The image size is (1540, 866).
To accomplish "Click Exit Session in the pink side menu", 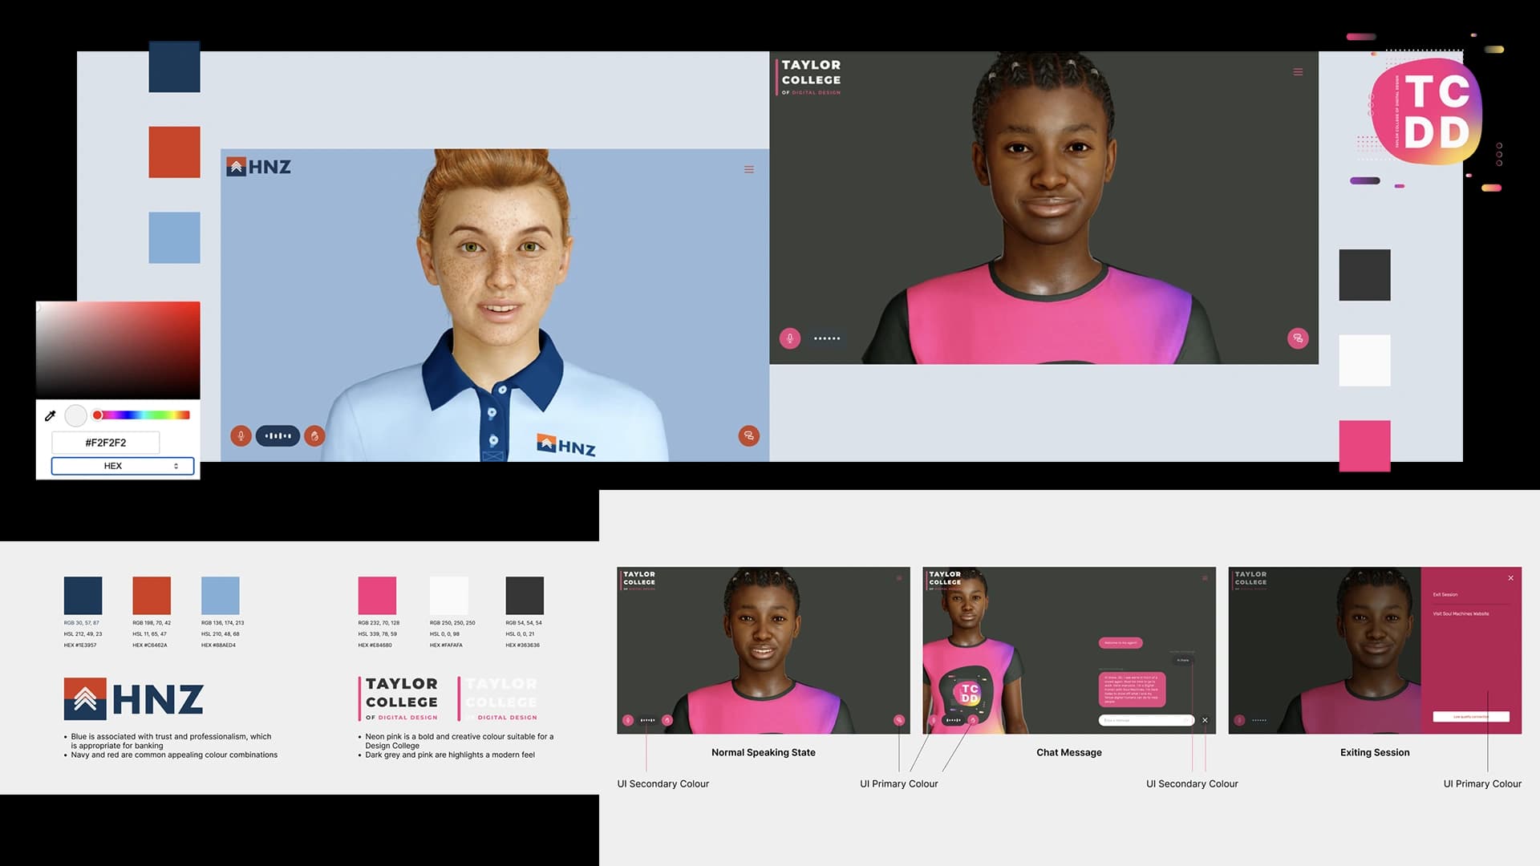I will pyautogui.click(x=1445, y=595).
